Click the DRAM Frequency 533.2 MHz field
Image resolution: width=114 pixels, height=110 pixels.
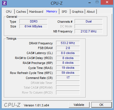pyautogui.click(x=68, y=43)
